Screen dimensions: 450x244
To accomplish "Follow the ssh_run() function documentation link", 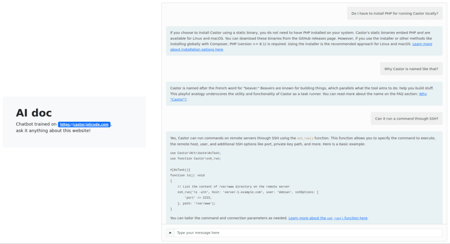I will (328, 218).
